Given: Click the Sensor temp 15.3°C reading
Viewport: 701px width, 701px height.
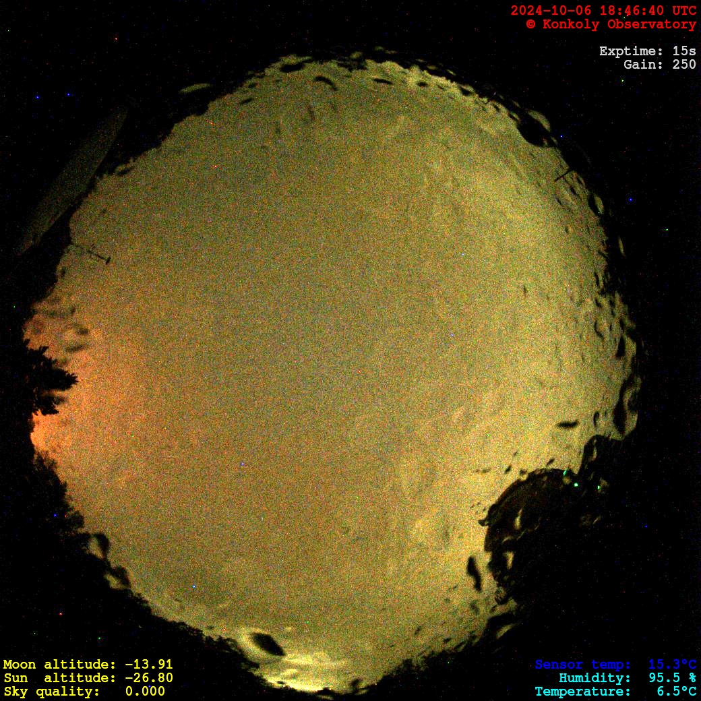Looking at the screenshot, I should pyautogui.click(x=615, y=665).
